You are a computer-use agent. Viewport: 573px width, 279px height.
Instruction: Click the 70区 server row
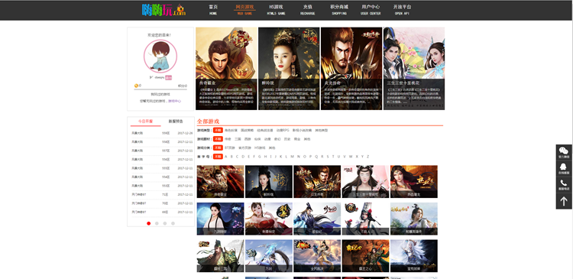(161, 203)
